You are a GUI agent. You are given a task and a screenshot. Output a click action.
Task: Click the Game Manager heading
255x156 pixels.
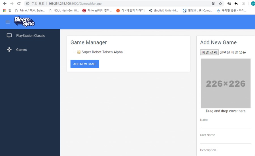(89, 42)
